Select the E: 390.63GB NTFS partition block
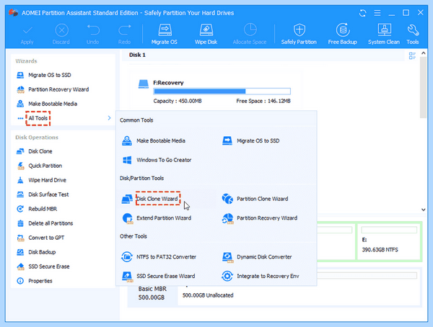This screenshot has width=433, height=327. 390,242
